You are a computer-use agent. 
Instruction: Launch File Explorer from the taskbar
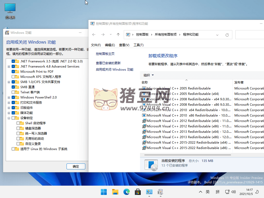(x=115, y=192)
